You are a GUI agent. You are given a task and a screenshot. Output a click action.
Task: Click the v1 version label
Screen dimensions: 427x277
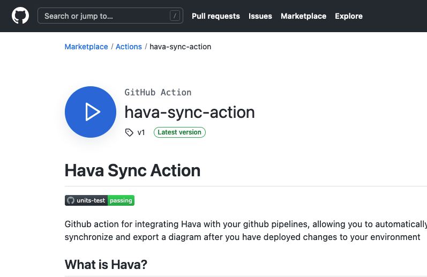tap(141, 132)
